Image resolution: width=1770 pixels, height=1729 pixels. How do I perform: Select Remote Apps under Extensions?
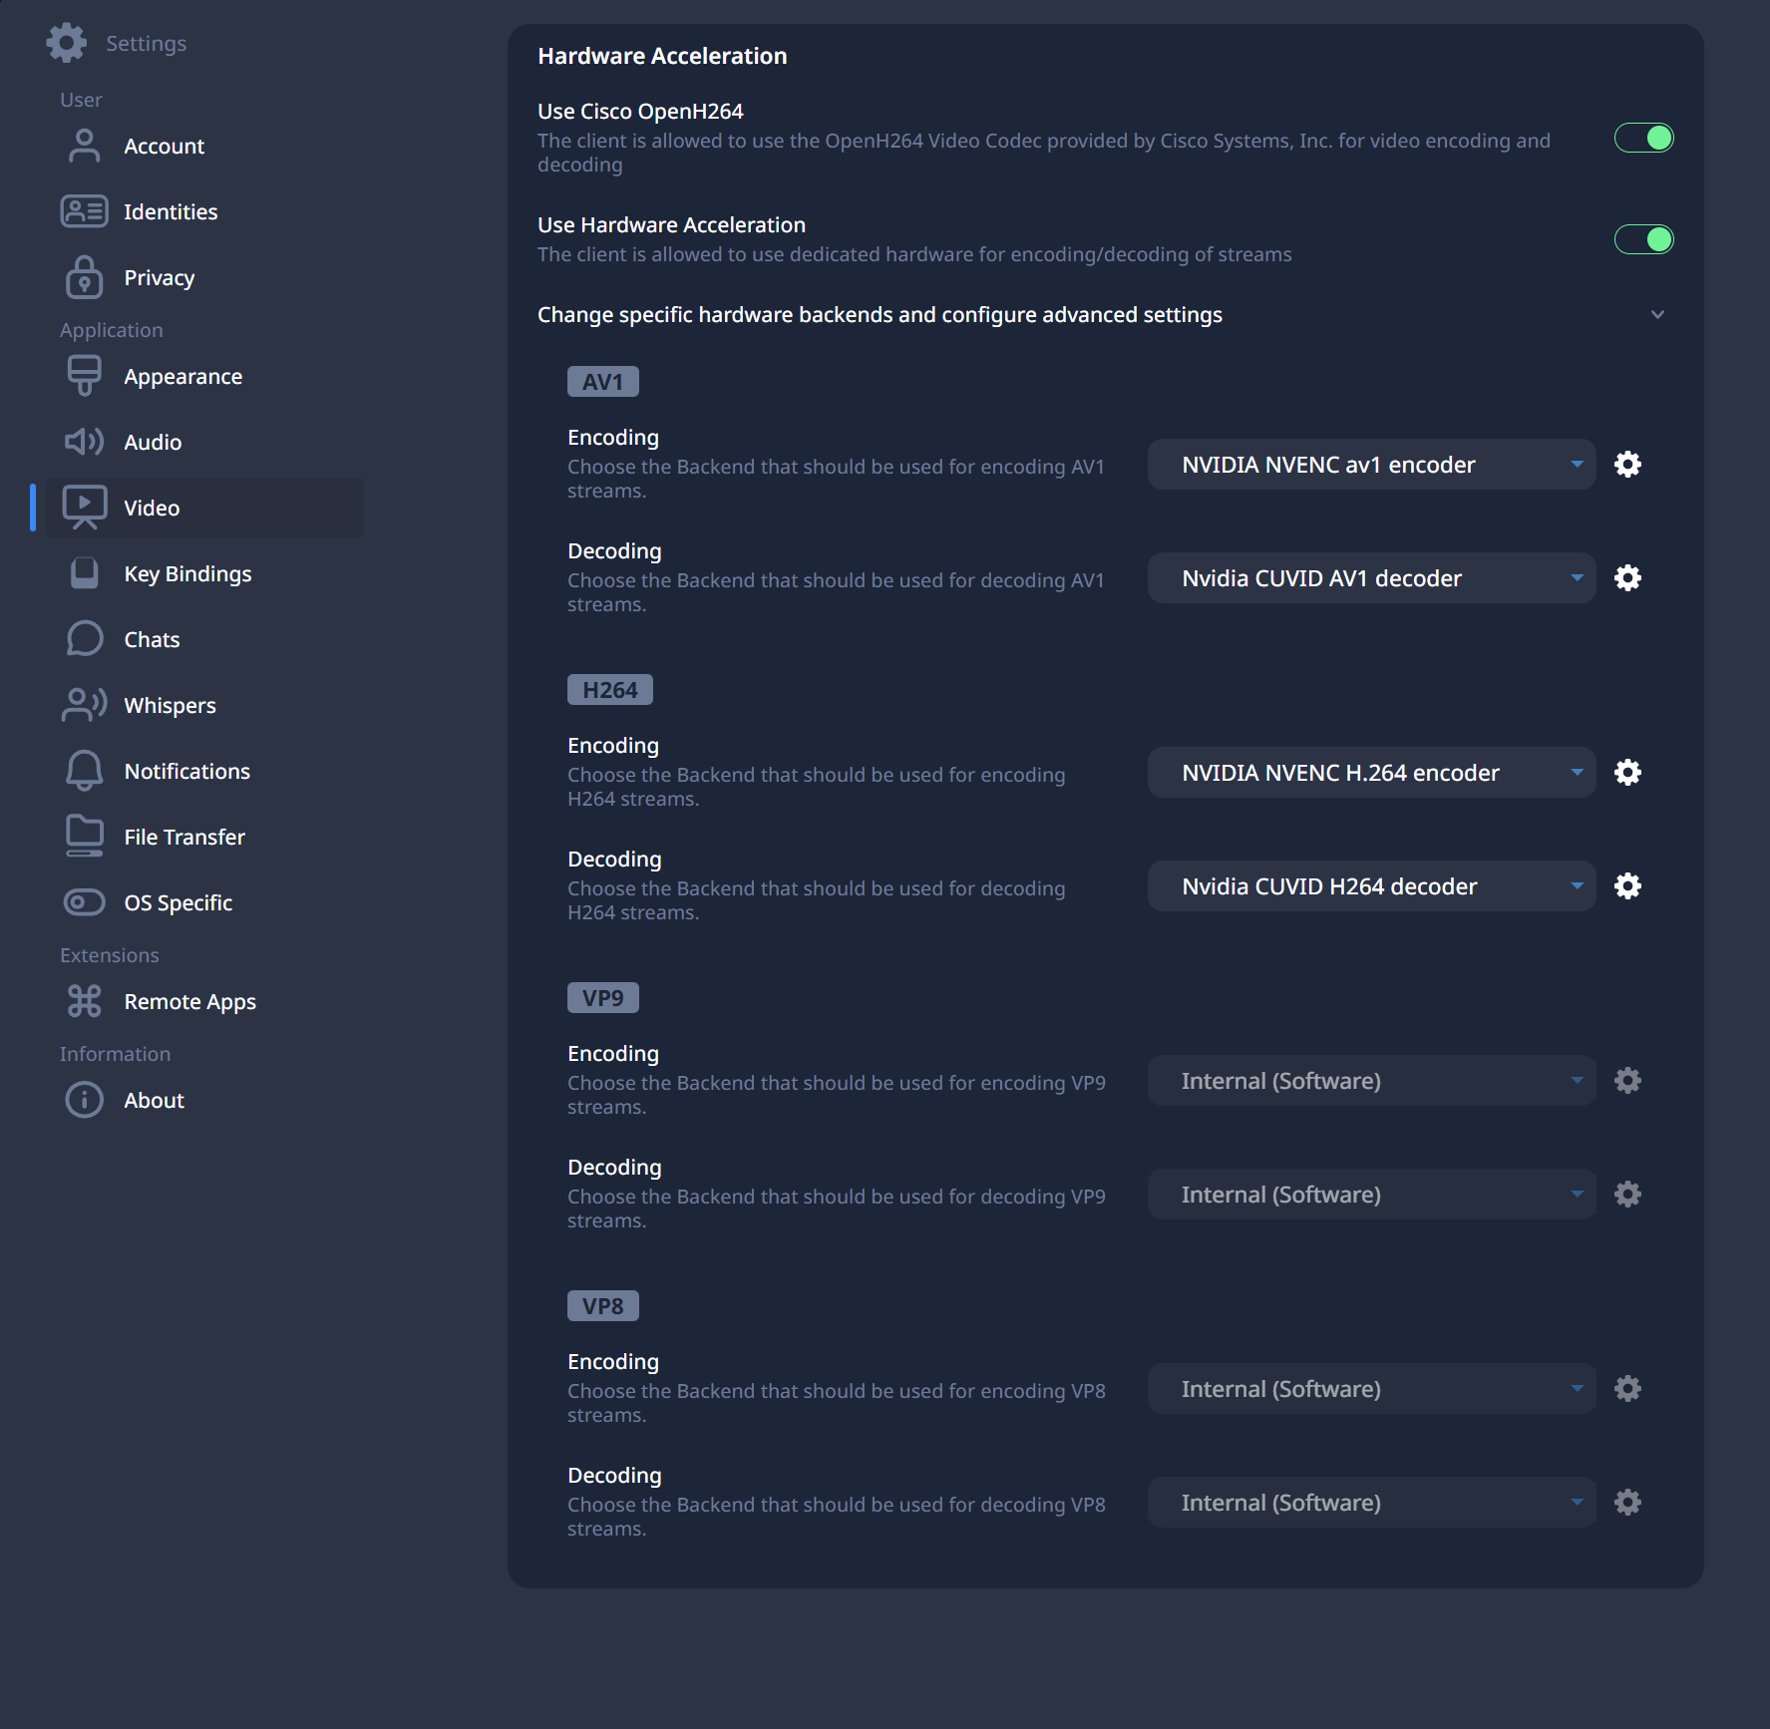click(x=189, y=1001)
